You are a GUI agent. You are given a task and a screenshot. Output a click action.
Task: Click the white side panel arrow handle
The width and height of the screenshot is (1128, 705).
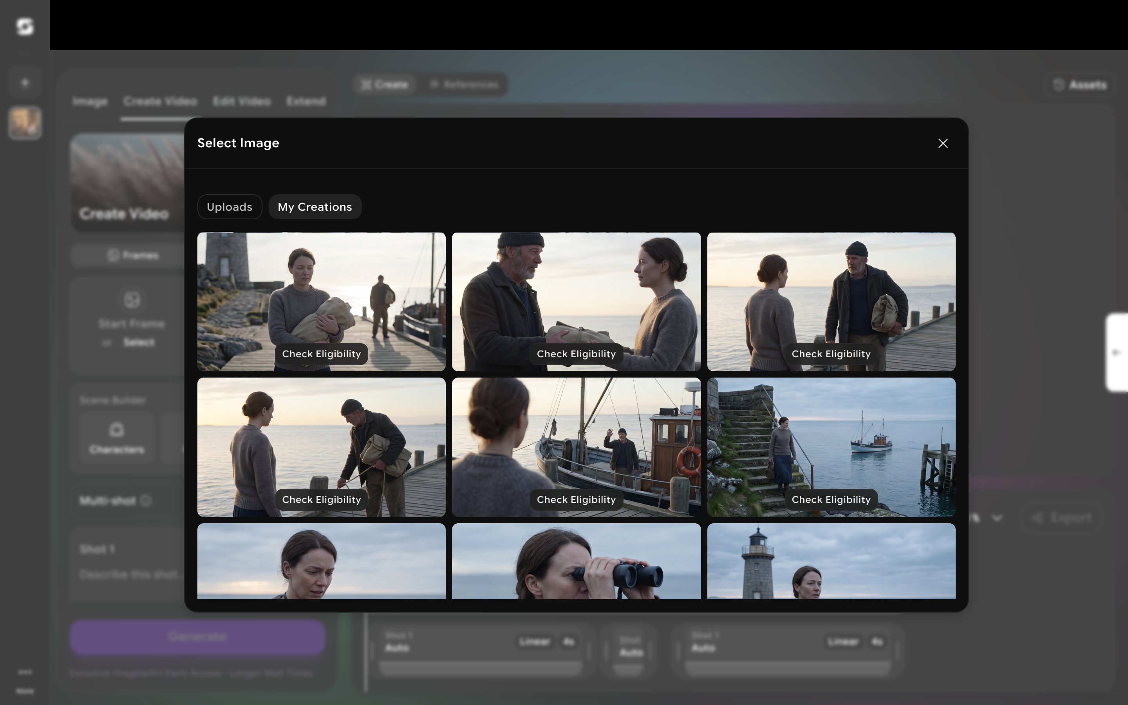point(1117,352)
